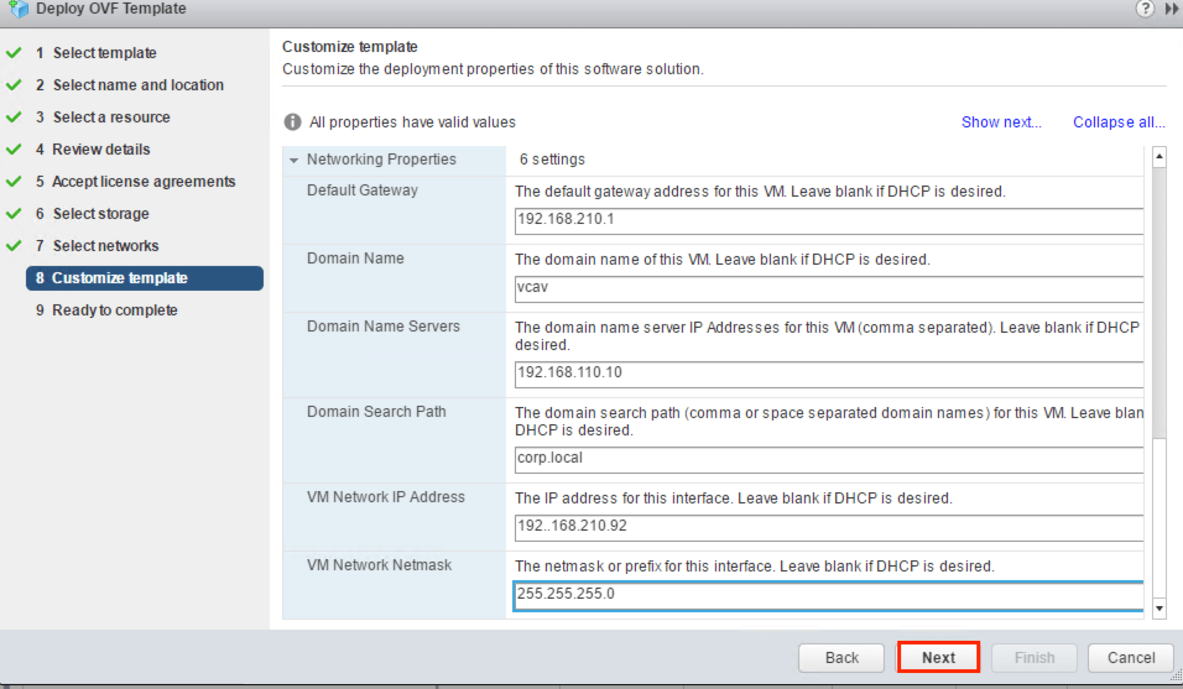Click the double-arrow expand icon in title bar
The image size is (1183, 689).
pos(1171,9)
